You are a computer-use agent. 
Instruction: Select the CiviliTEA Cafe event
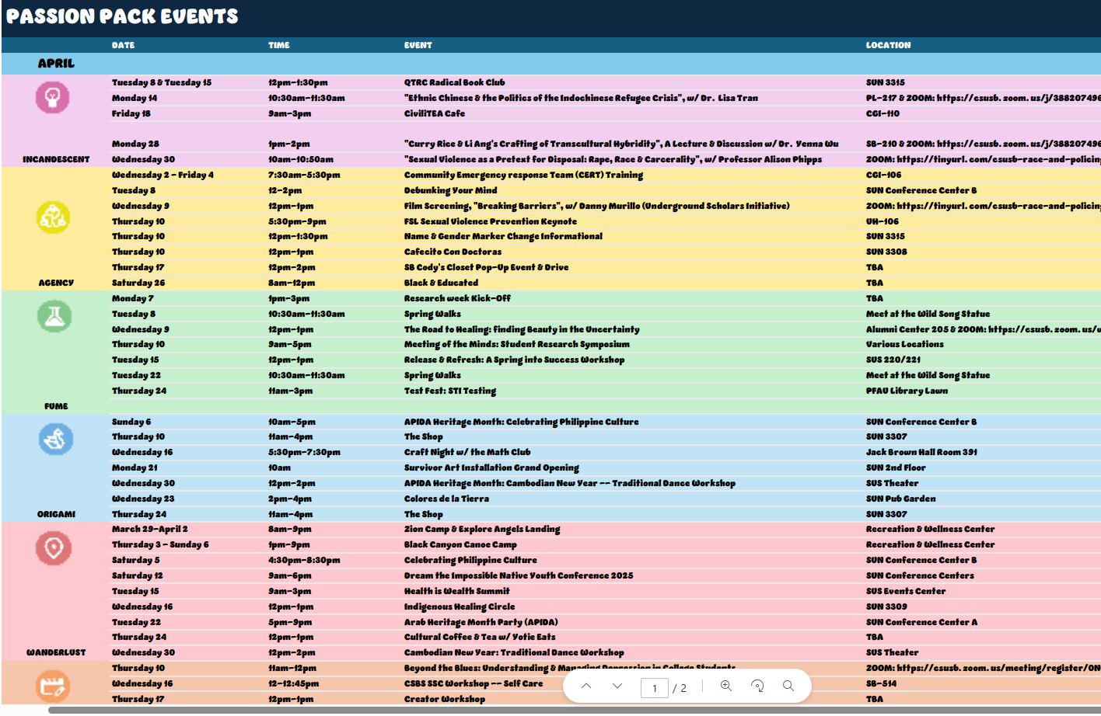[x=434, y=113]
